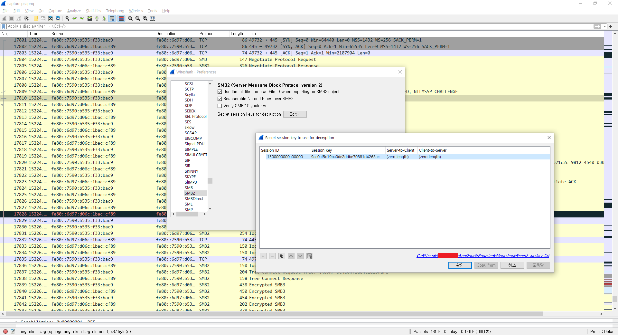Go back in packet history
This screenshot has height=335, width=618.
click(x=75, y=18)
